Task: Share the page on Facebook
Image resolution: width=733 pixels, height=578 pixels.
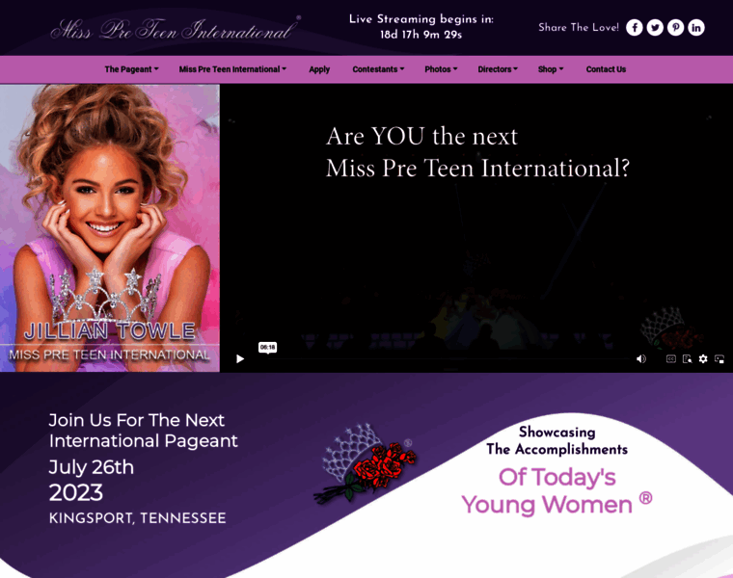Action: (634, 28)
